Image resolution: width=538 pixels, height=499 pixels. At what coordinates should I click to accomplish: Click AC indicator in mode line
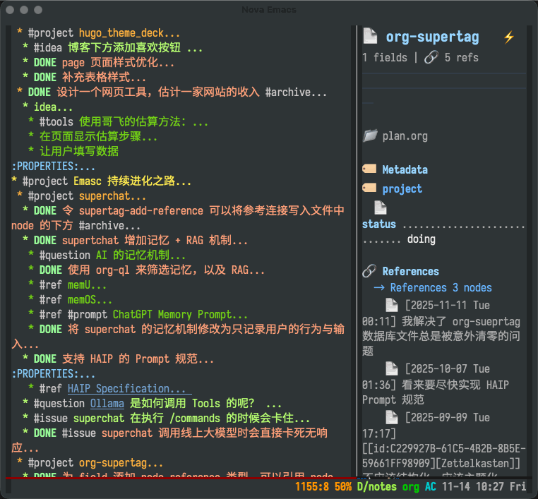point(431,487)
